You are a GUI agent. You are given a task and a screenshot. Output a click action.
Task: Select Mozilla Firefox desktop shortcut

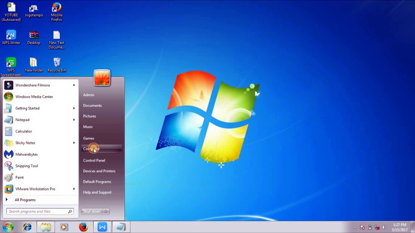click(x=56, y=12)
